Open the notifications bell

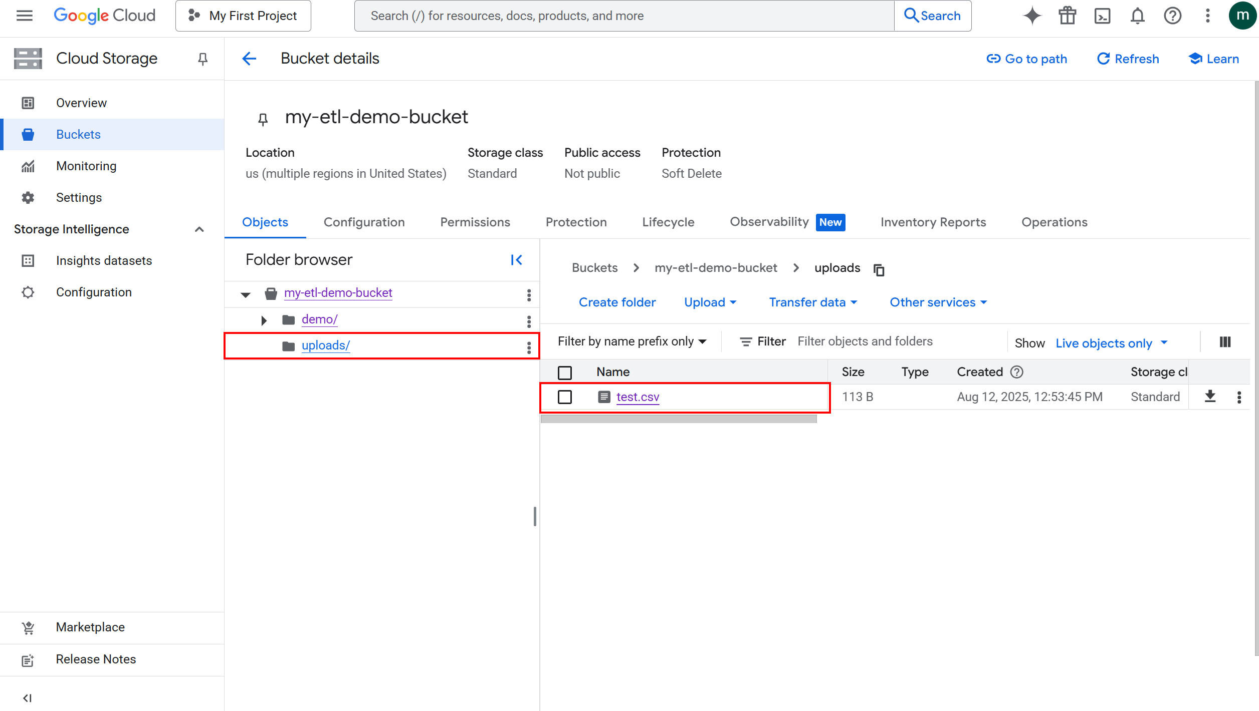[x=1138, y=16]
